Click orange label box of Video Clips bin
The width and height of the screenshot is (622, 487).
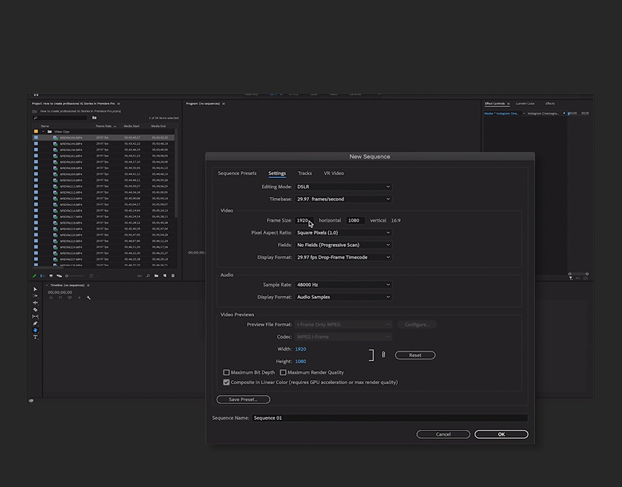pyautogui.click(x=36, y=131)
